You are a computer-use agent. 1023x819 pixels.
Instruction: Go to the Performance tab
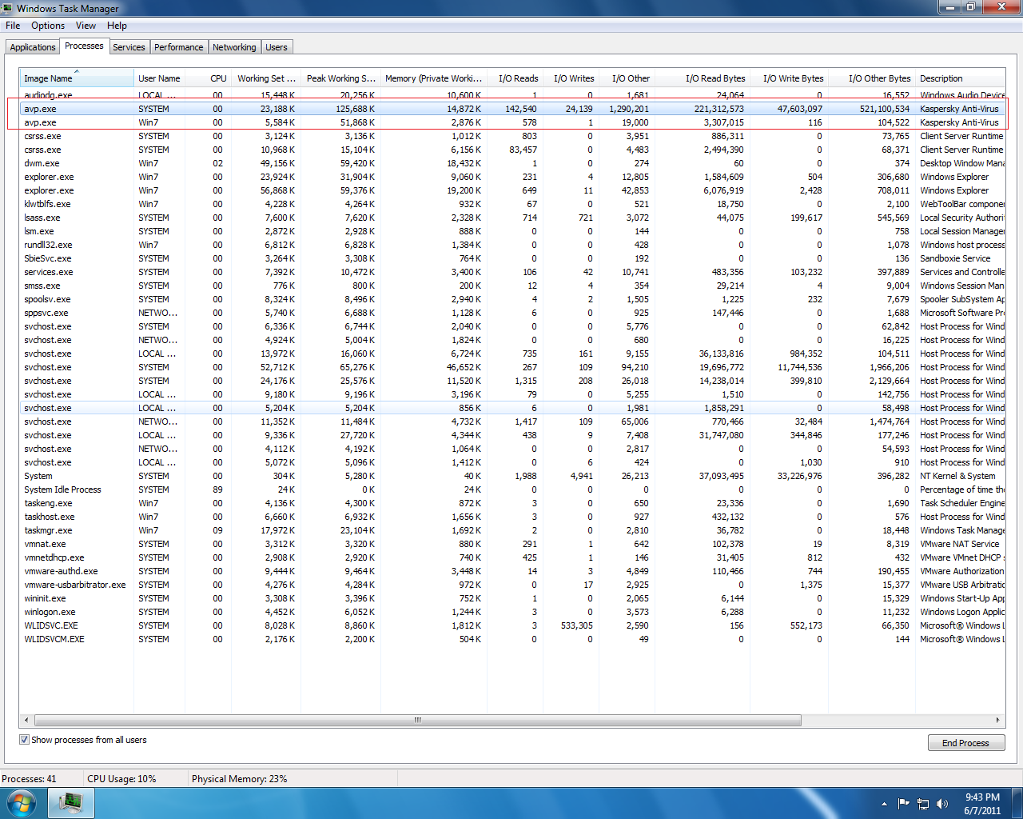[x=179, y=47]
